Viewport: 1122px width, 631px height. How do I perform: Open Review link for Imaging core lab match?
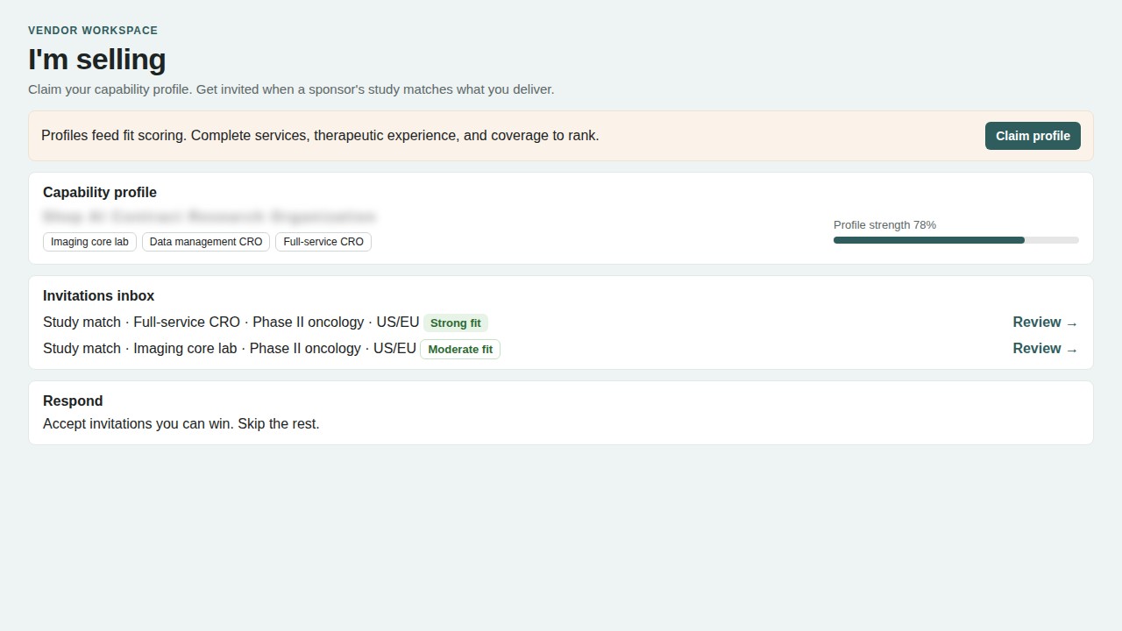1045,349
